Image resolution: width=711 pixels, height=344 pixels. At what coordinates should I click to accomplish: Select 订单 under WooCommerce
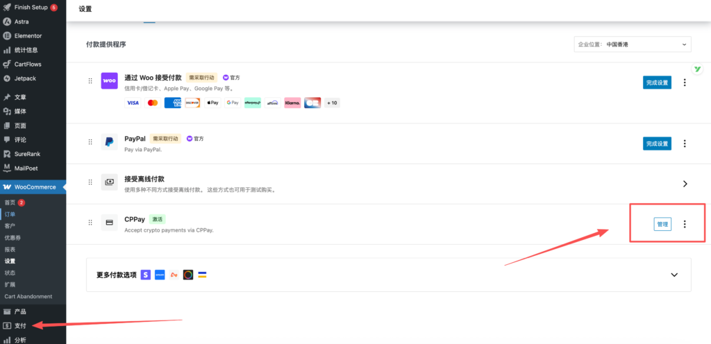coord(10,214)
